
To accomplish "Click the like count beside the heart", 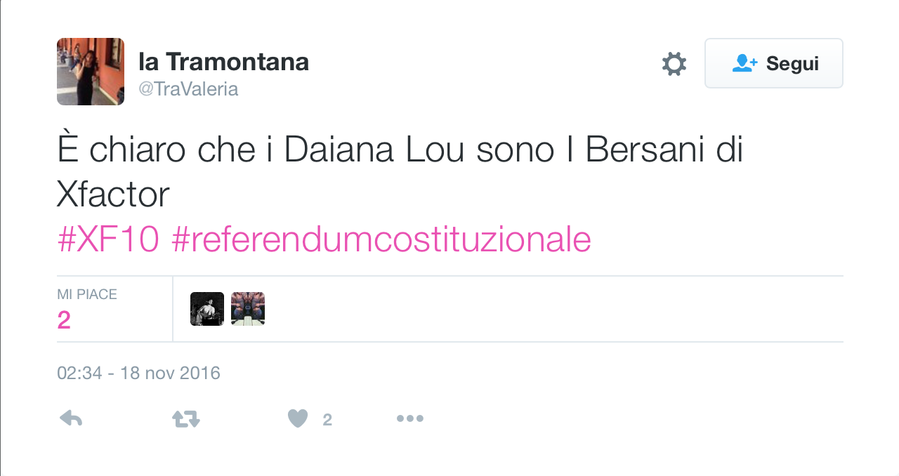I will click(x=327, y=420).
